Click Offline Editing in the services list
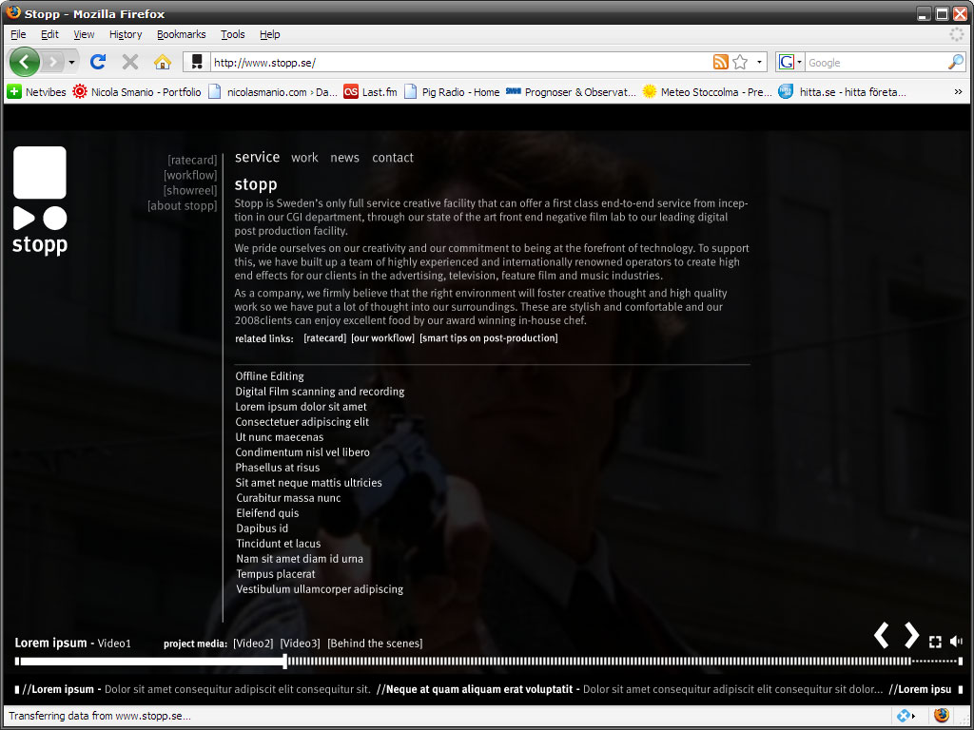The image size is (974, 730). (269, 376)
